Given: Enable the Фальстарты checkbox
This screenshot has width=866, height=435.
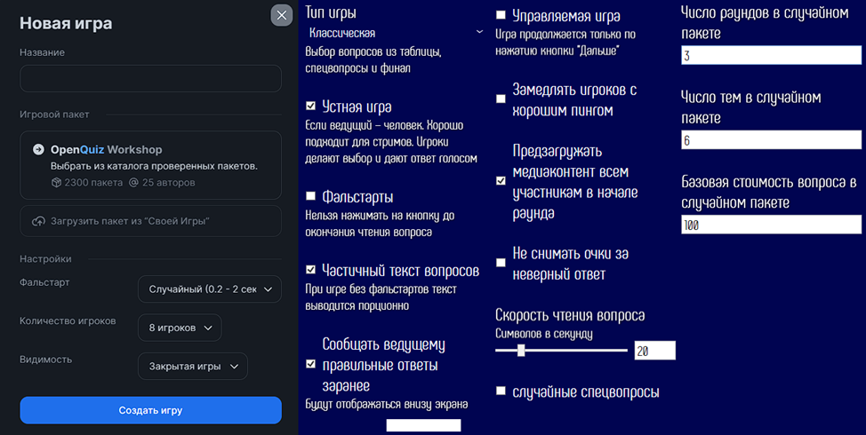Looking at the screenshot, I should coord(310,195).
